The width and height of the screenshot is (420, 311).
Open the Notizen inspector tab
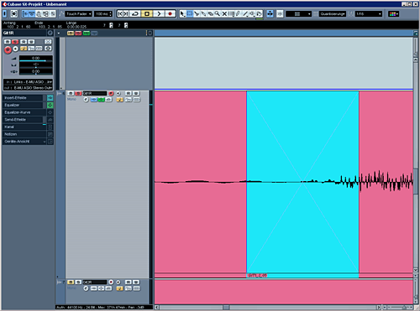click(24, 134)
